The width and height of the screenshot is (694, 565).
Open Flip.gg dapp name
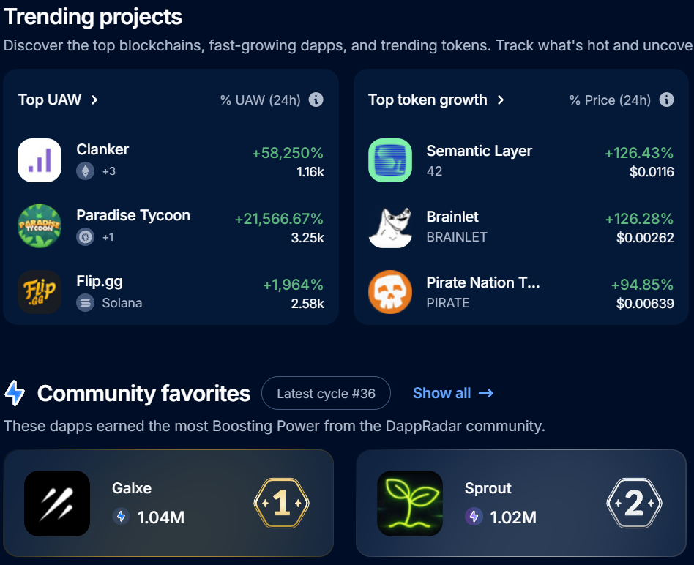point(100,282)
